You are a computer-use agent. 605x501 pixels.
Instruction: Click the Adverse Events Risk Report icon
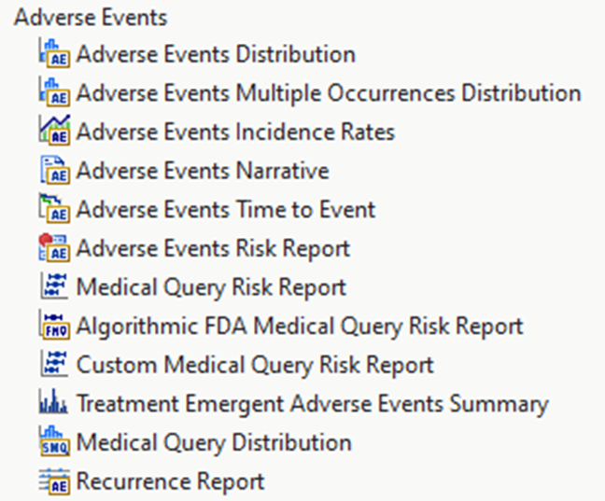[54, 248]
